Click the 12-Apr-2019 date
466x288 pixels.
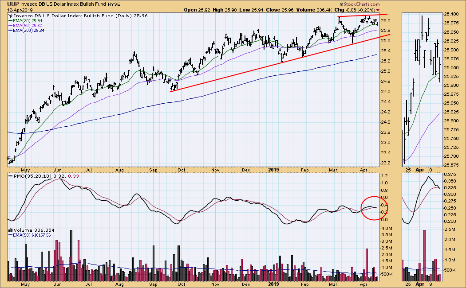[20, 10]
